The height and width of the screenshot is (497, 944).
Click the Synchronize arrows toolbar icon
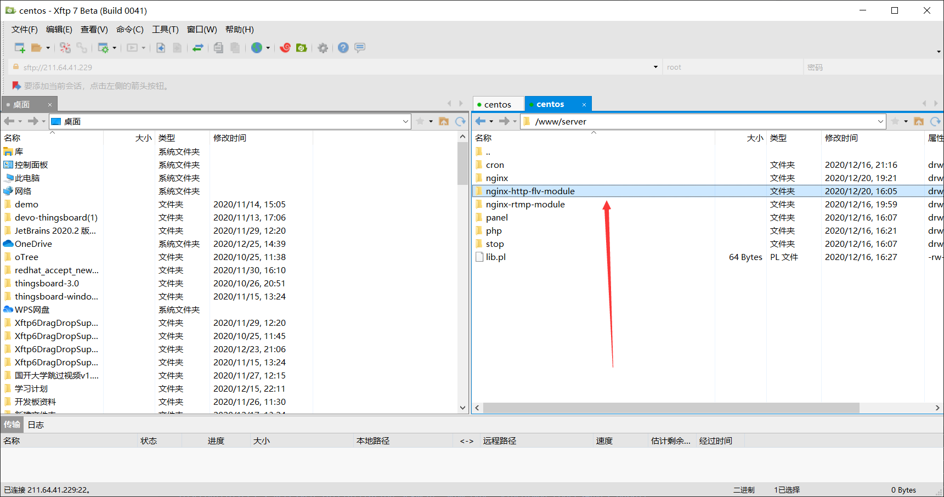coord(198,48)
